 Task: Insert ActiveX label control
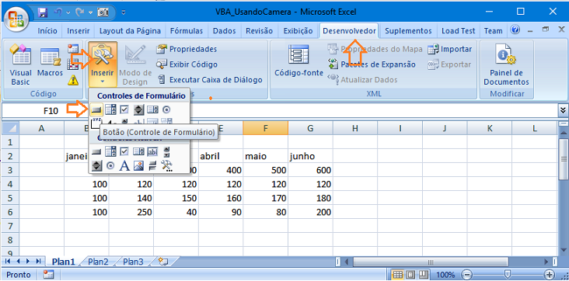pos(124,165)
